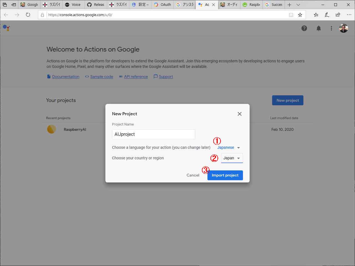The width and height of the screenshot is (355, 266).
Task: Show the tab previews chevron
Action: pos(298,5)
